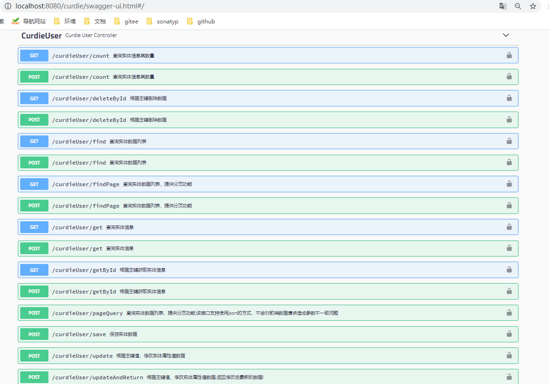Open the 文档 bookmarks folder
This screenshot has height=384, width=549.
(95, 21)
